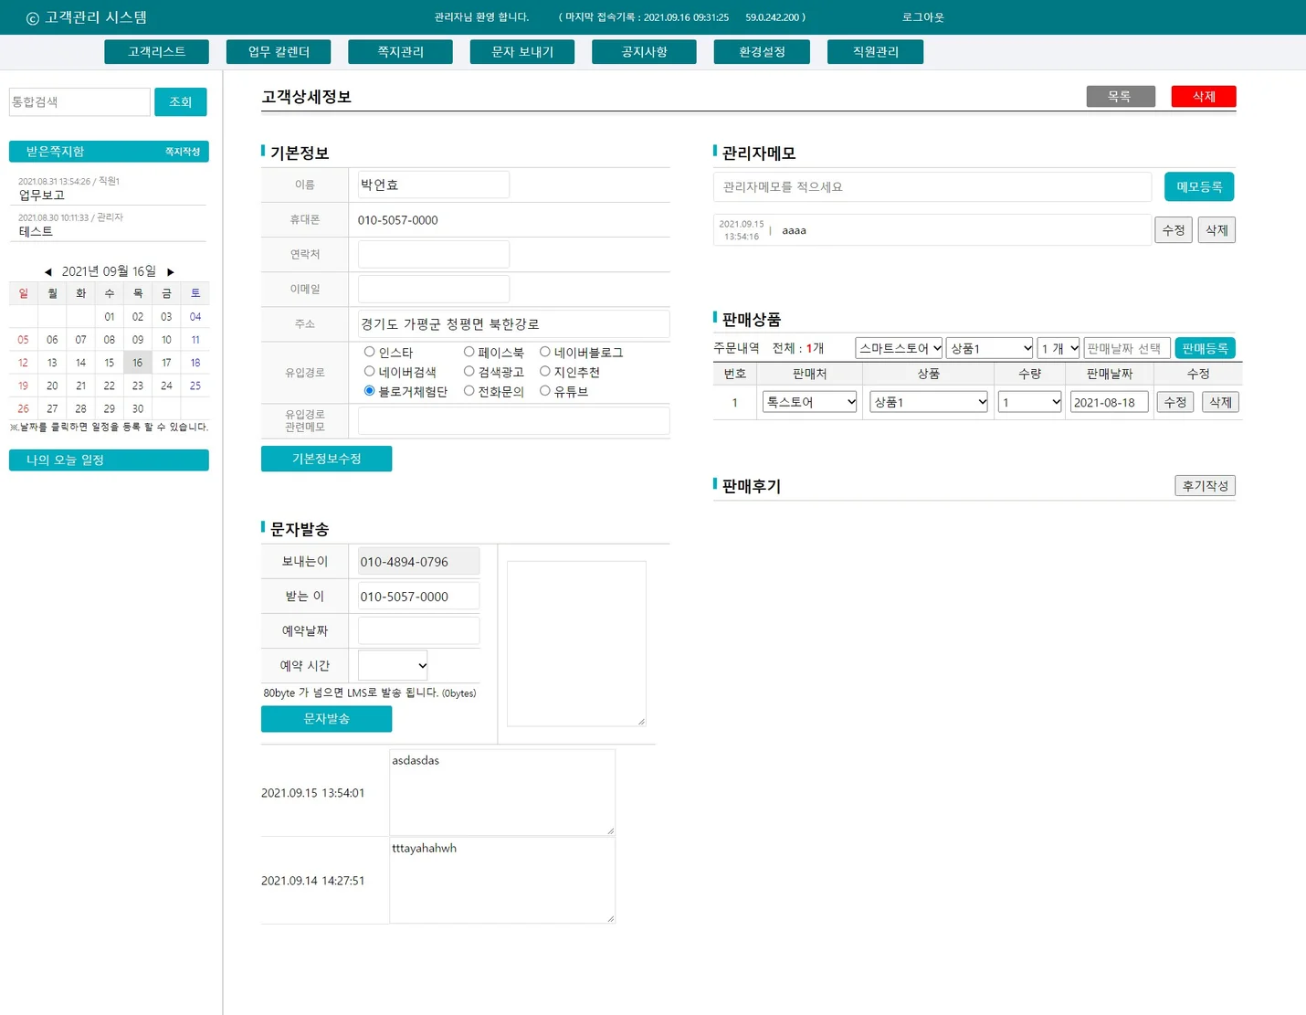Image resolution: width=1306 pixels, height=1015 pixels.
Task: Delete the aaaa memo with 삭제
Action: click(1216, 230)
